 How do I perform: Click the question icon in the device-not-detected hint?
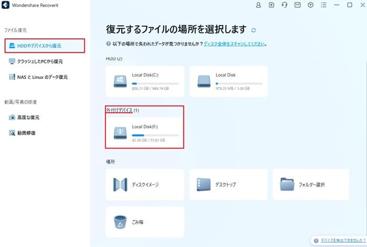[x=316, y=240]
